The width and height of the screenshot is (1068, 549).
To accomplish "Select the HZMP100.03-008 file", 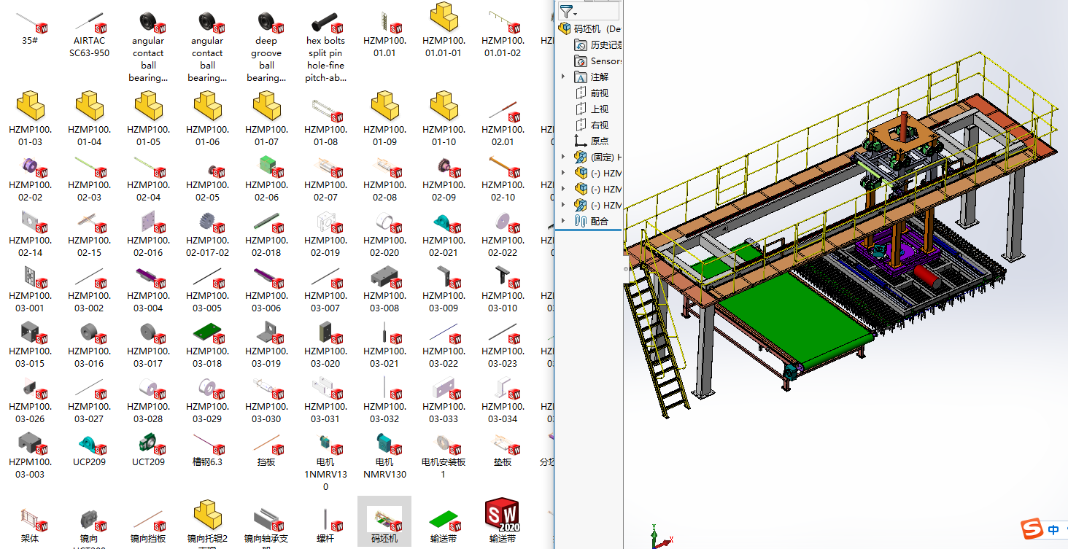I will click(384, 289).
